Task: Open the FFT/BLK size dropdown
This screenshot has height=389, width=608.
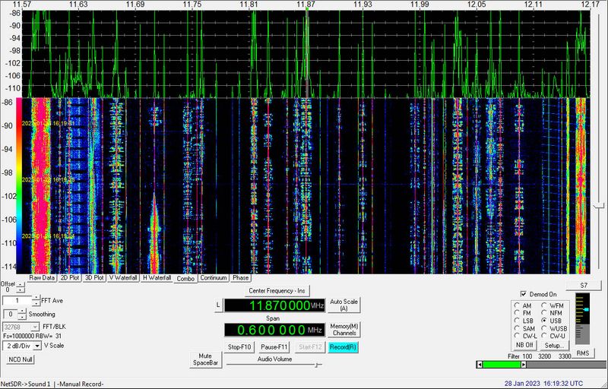Action: click(36, 327)
